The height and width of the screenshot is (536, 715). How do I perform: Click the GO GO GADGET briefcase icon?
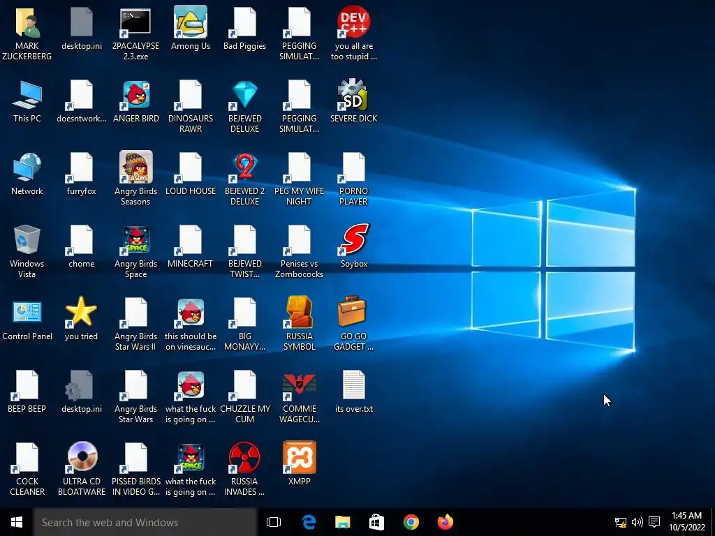coord(351,311)
